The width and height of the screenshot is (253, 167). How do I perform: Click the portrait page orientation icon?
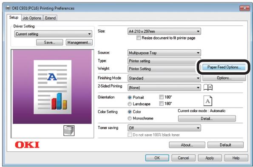coord(208,101)
